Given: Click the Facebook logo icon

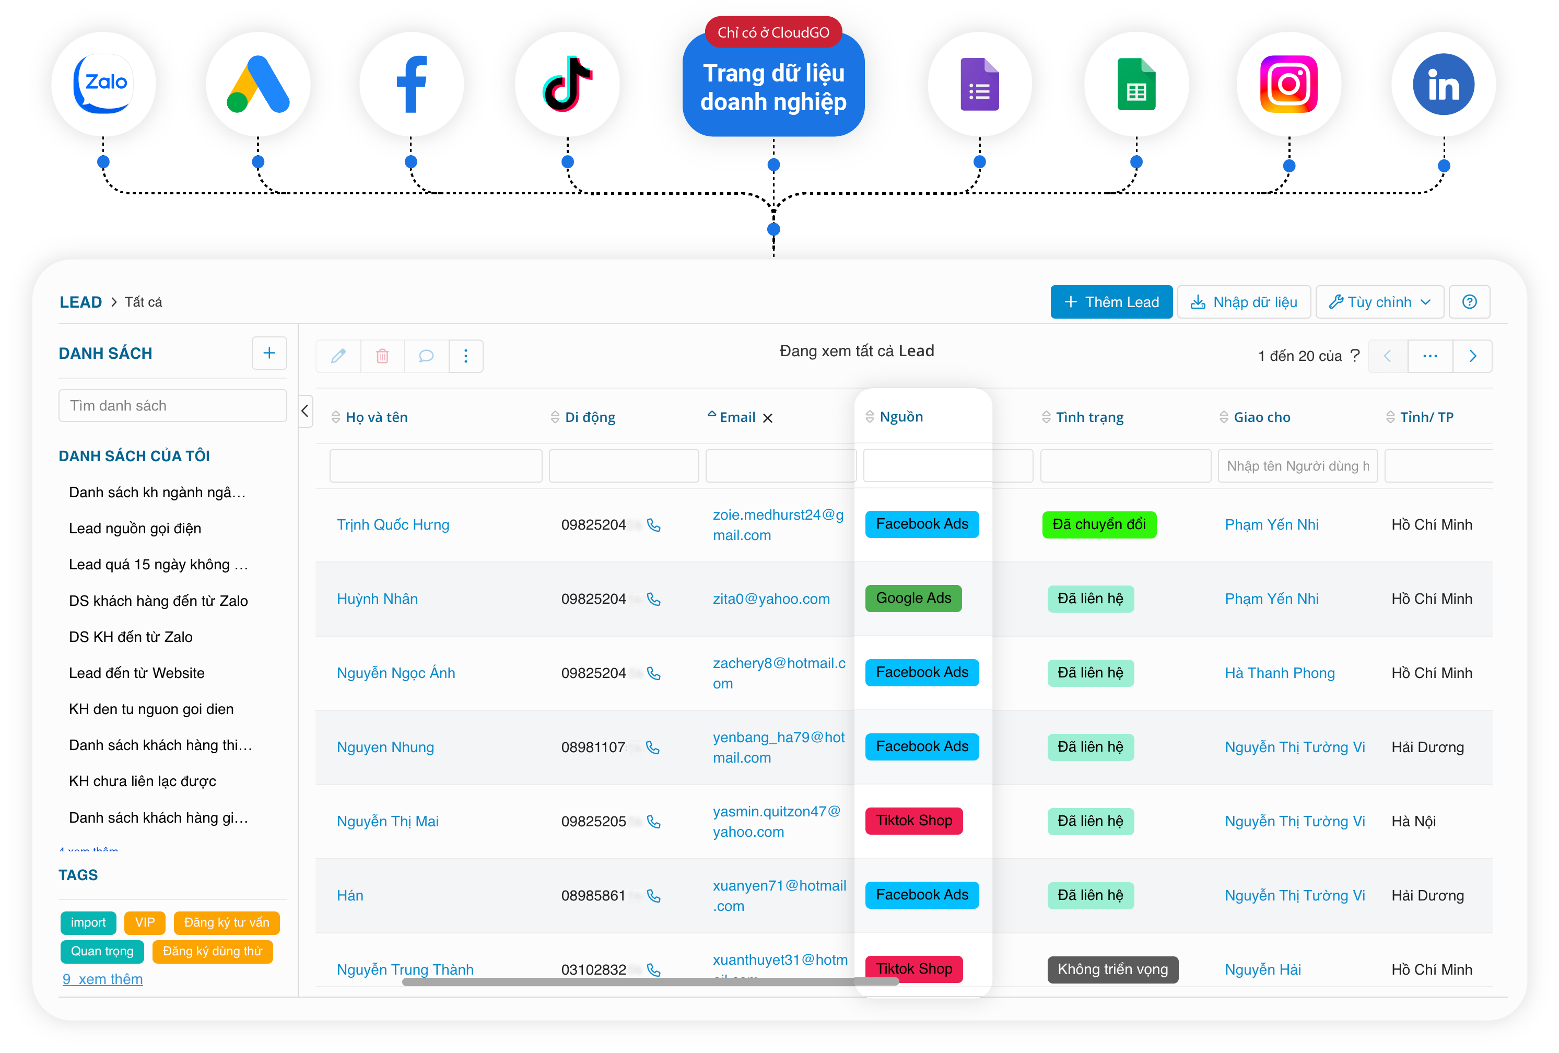Looking at the screenshot, I should [x=411, y=85].
